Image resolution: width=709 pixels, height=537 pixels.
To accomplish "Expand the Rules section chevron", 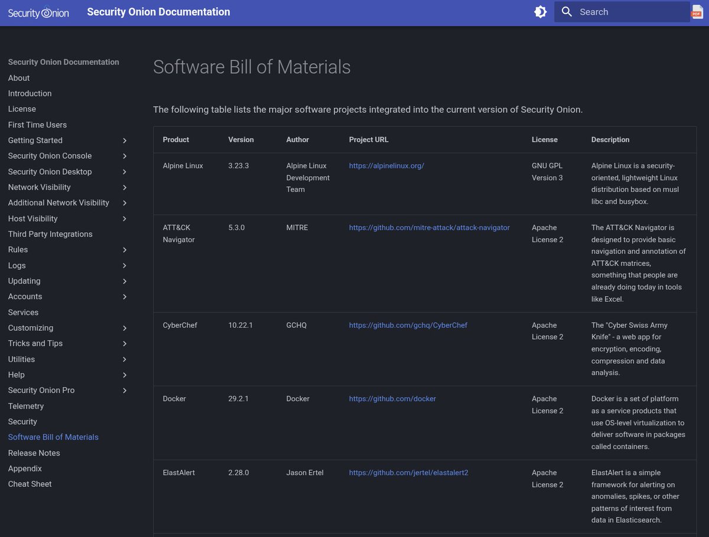I will pyautogui.click(x=125, y=250).
